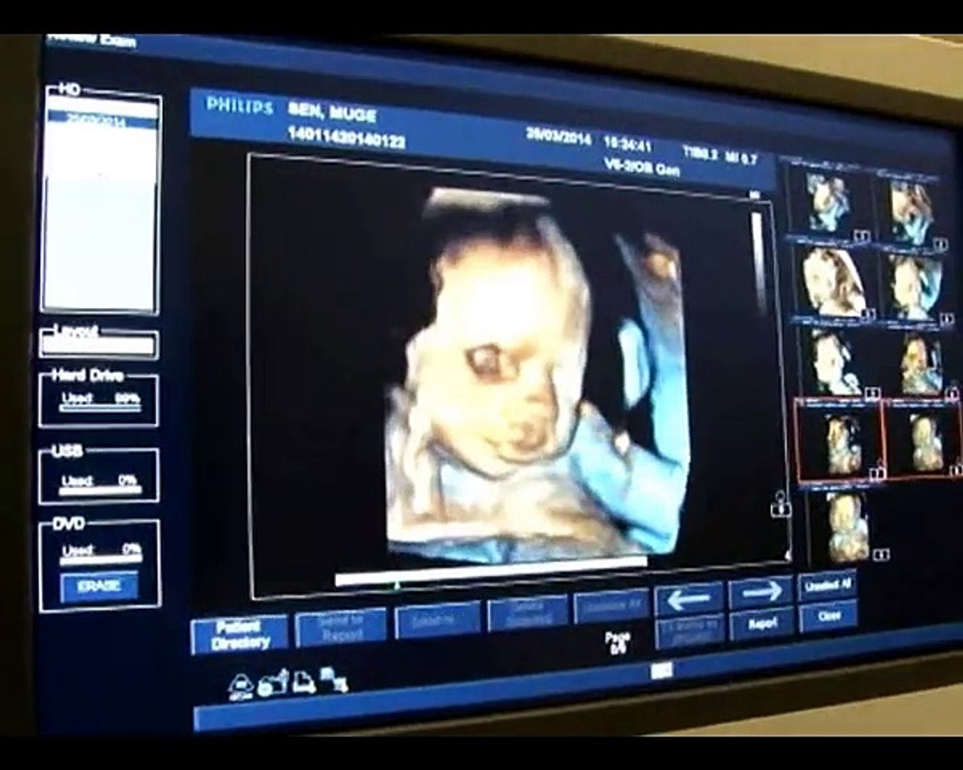
Task: Click the Hard Drive label
Action: [x=88, y=375]
